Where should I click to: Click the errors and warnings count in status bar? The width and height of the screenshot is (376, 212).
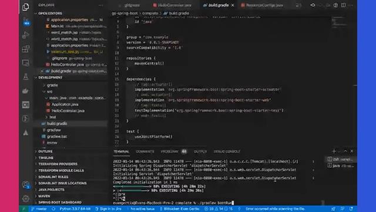click(219, 209)
